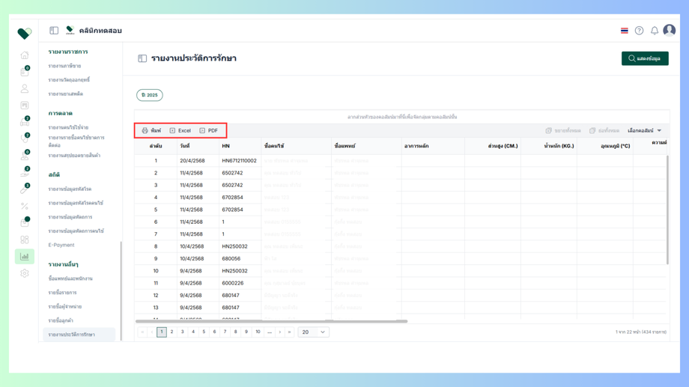
Task: Click the side menu vertical scrollbar
Action: (x=121, y=290)
